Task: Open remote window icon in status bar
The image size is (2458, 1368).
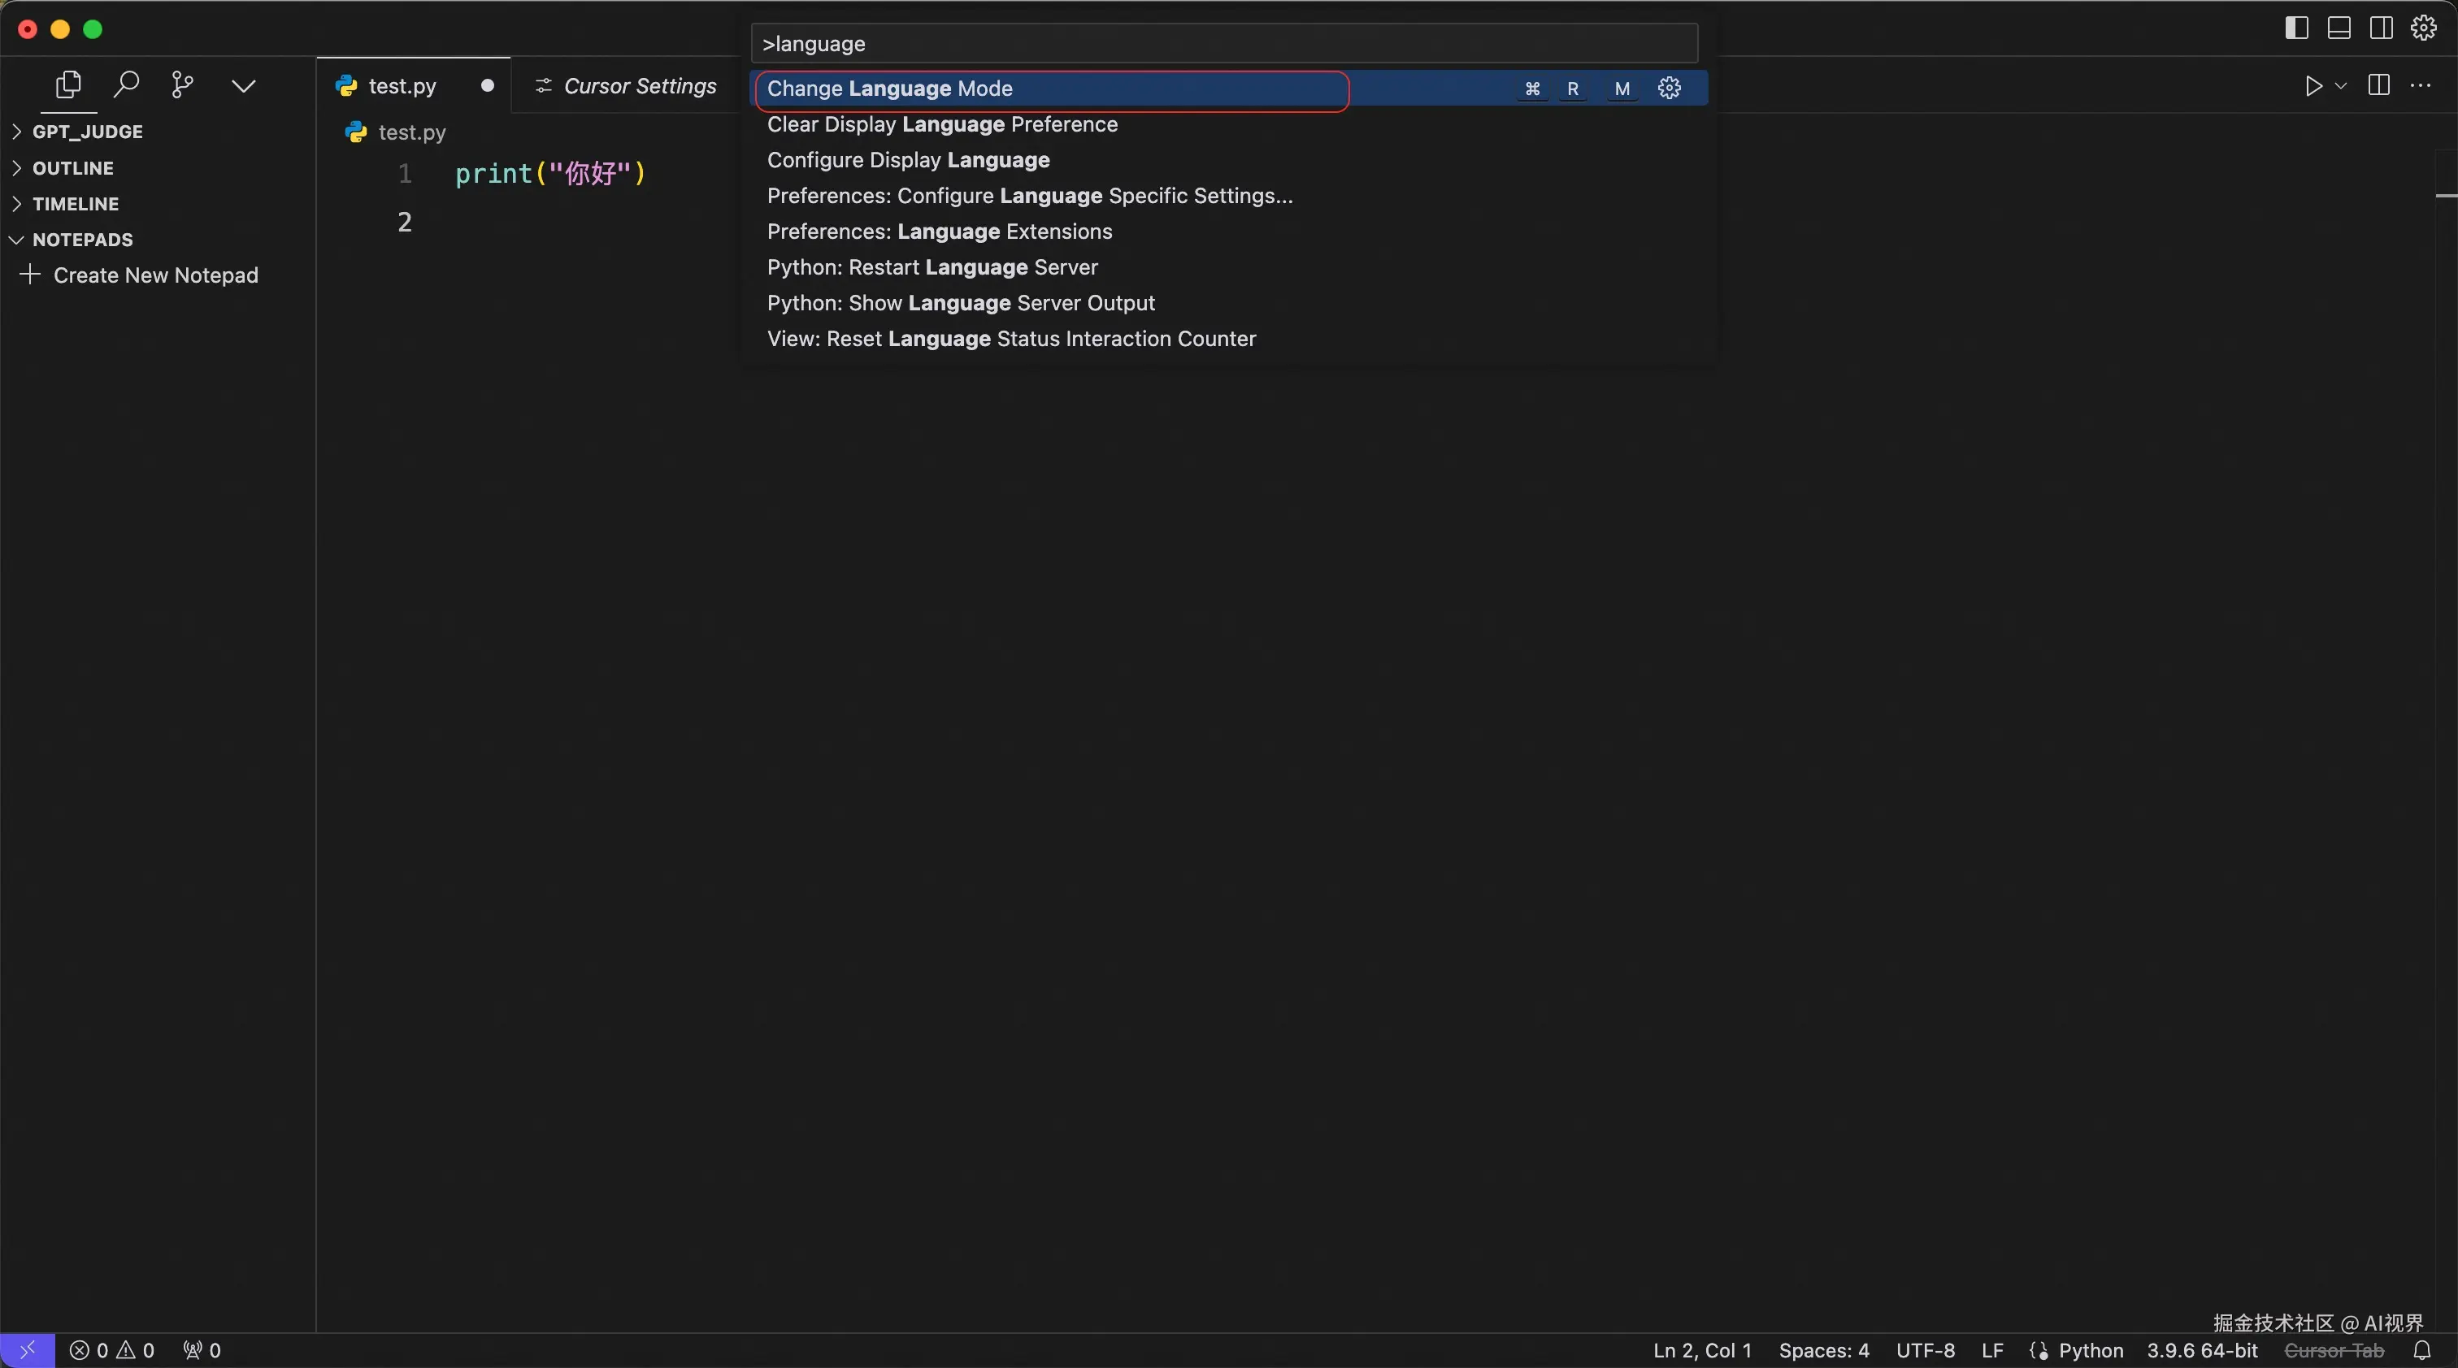Action: click(x=27, y=1350)
